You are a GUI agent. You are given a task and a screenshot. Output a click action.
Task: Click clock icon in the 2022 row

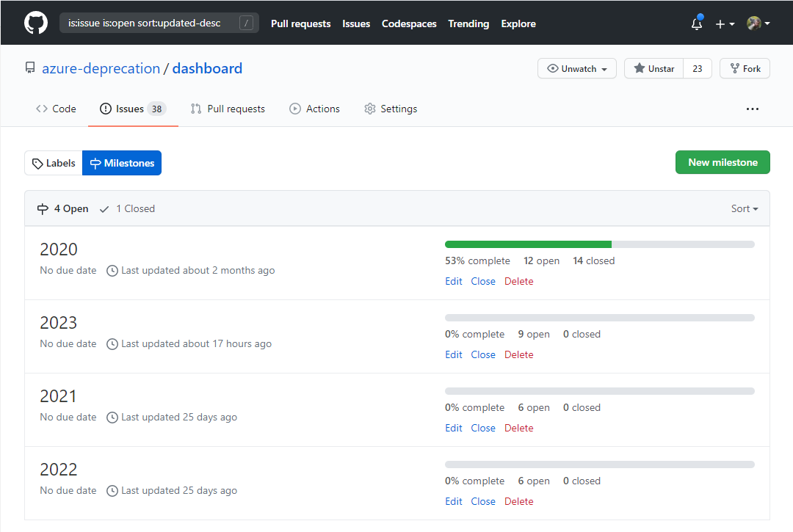pyautogui.click(x=112, y=491)
